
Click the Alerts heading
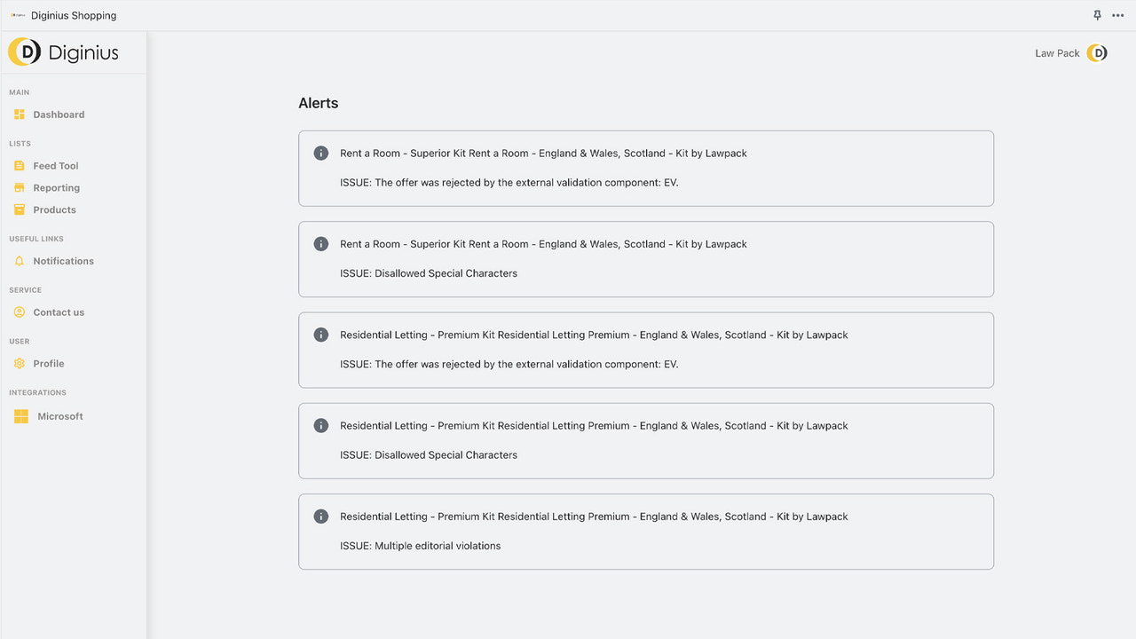click(318, 103)
